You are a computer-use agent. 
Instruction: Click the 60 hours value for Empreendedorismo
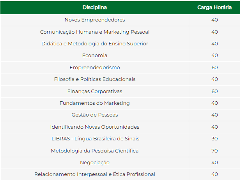click(x=214, y=67)
